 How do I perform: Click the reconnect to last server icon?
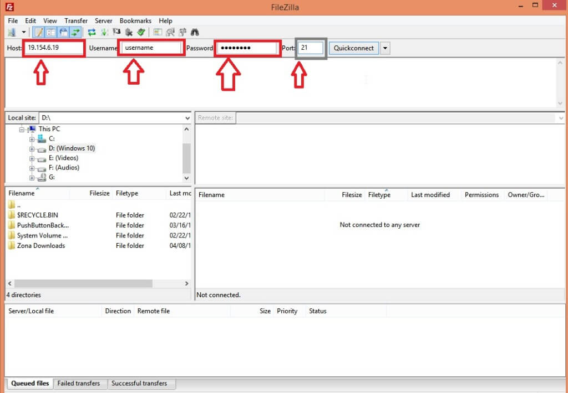pos(141,32)
